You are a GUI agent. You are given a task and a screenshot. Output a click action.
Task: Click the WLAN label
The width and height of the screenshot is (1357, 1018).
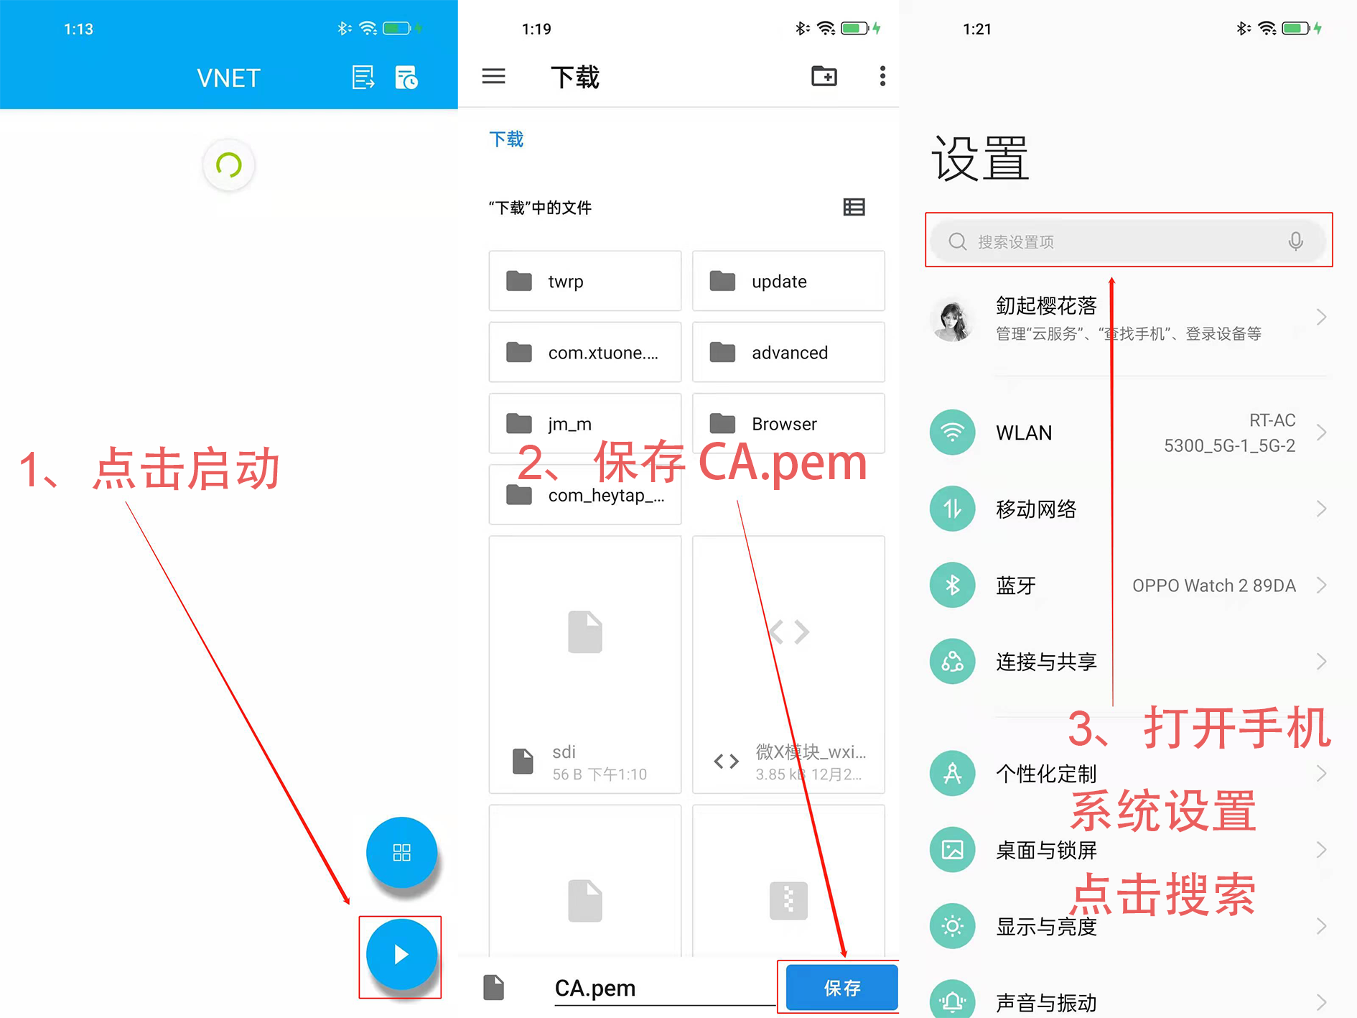(1024, 432)
